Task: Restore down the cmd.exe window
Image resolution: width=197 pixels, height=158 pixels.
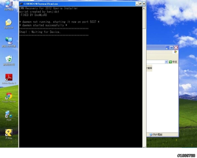Action: point(140,4)
